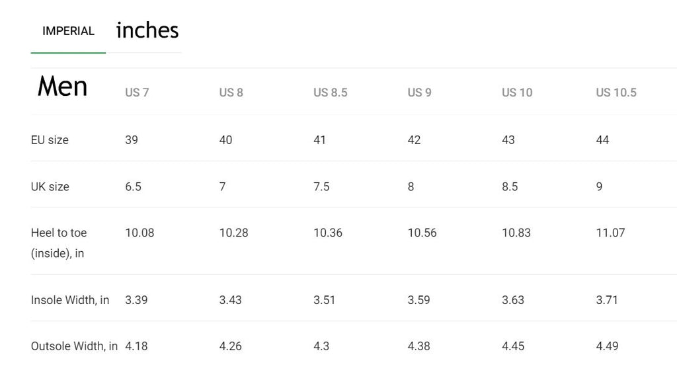Click heel to toe value 10.83
The width and height of the screenshot is (677, 380).
point(516,233)
